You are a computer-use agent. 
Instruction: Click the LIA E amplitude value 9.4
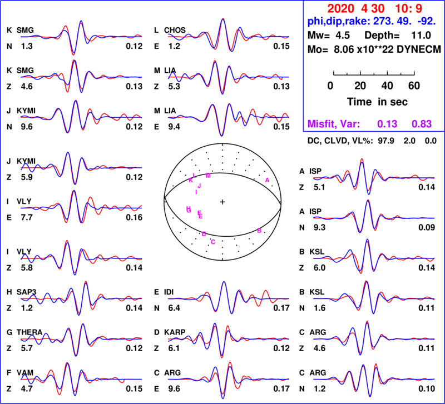pos(174,127)
